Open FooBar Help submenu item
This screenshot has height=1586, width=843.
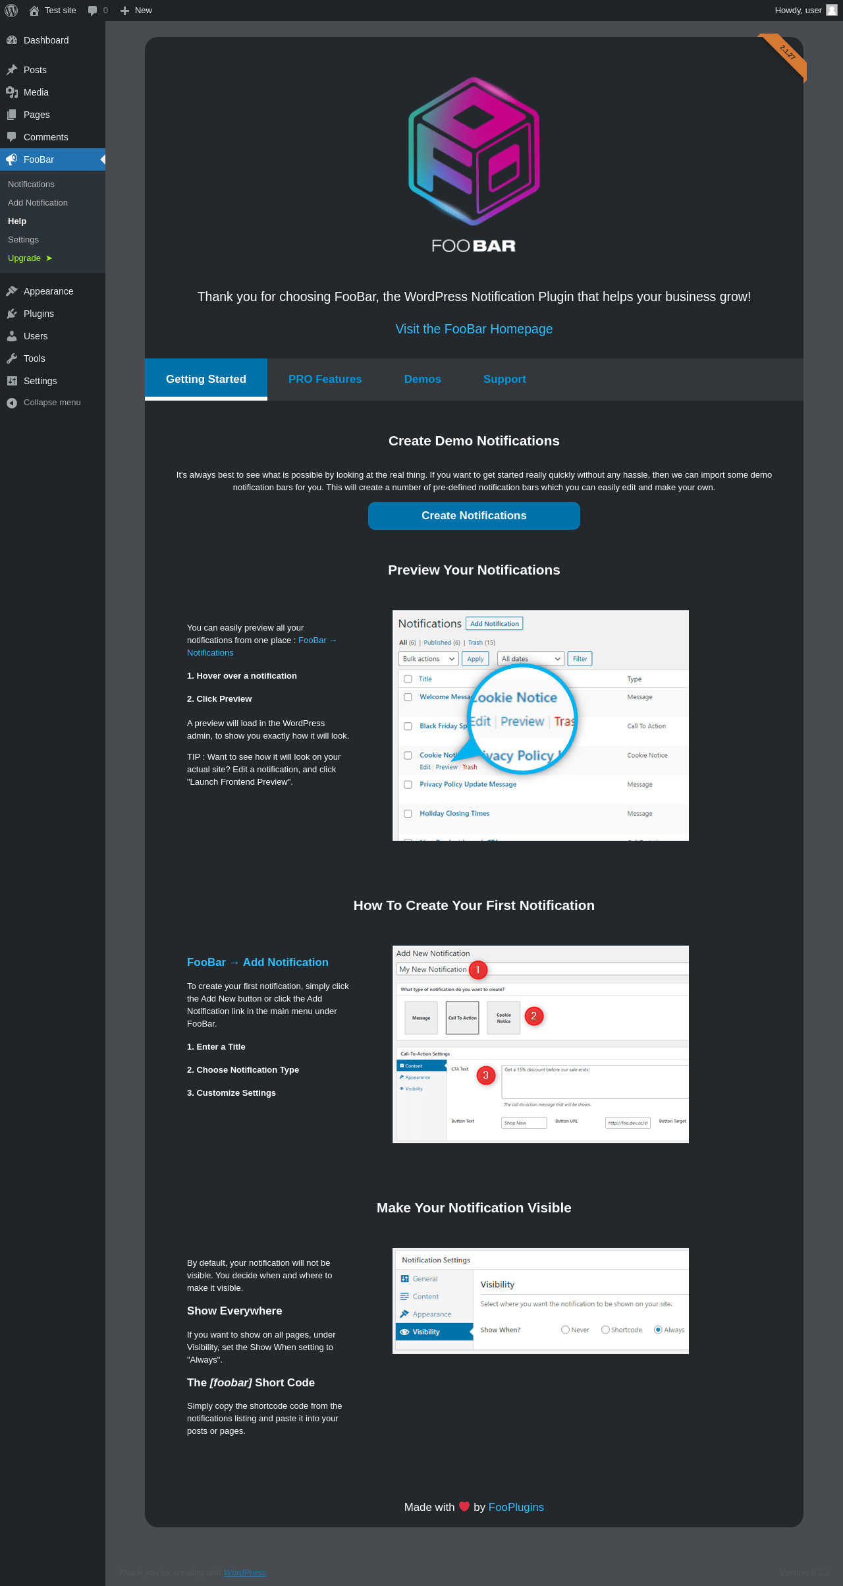(17, 221)
